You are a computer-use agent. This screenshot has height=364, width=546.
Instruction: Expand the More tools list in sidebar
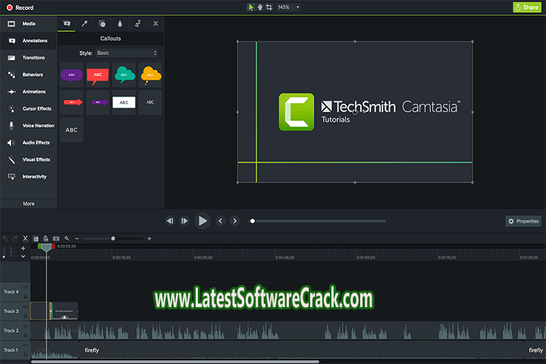coord(29,203)
